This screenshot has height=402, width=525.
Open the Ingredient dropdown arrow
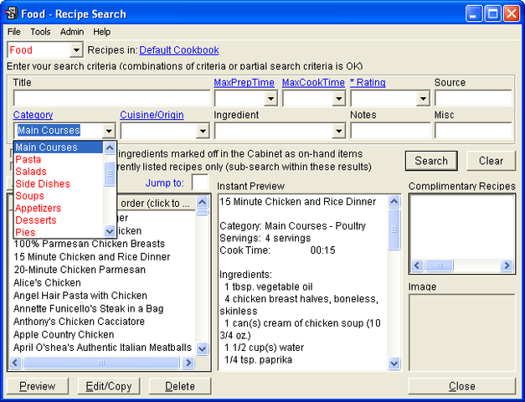click(x=338, y=131)
